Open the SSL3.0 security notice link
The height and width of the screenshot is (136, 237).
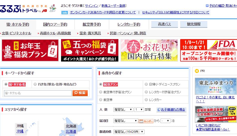click(x=176, y=12)
